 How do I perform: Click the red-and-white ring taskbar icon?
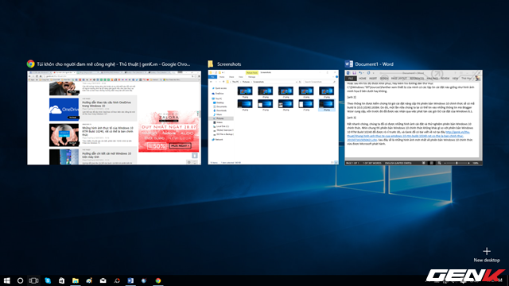(x=117, y=280)
